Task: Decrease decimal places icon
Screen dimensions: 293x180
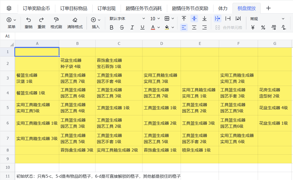Action: pyautogui.click(x=284, y=28)
